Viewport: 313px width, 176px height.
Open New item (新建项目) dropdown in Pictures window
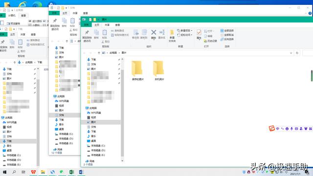pos(185,30)
